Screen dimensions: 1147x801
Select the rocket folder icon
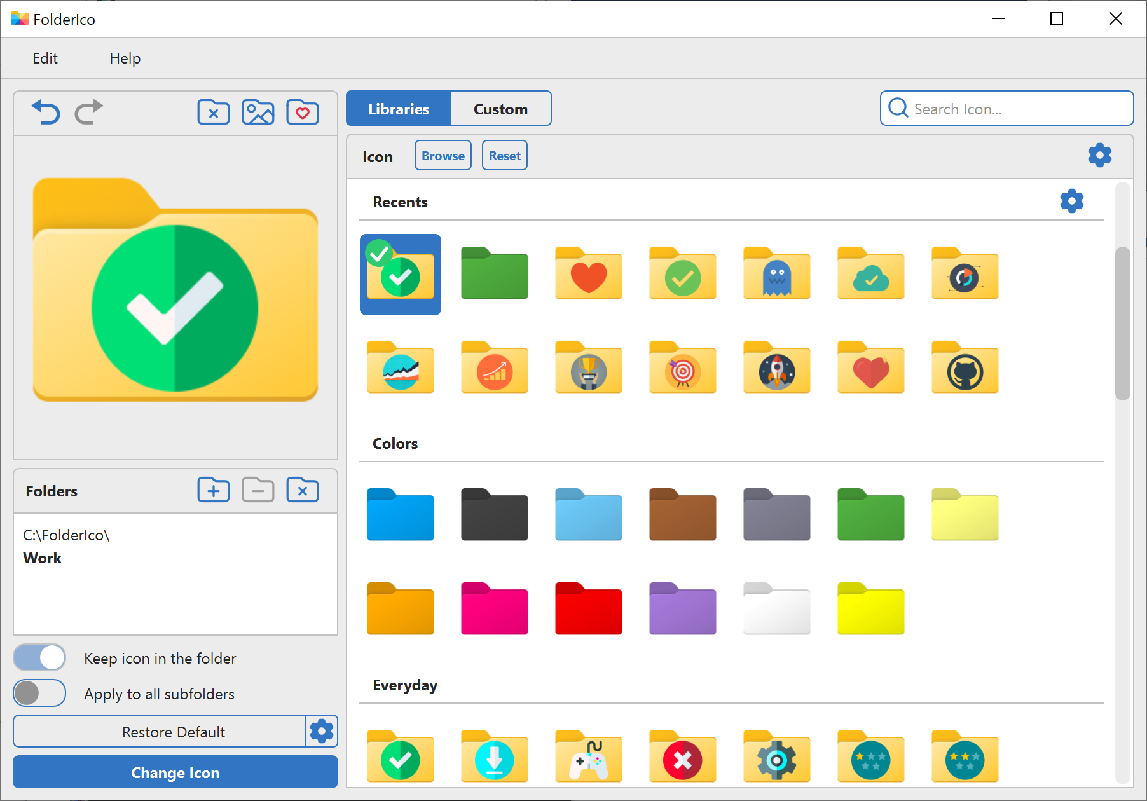776,368
